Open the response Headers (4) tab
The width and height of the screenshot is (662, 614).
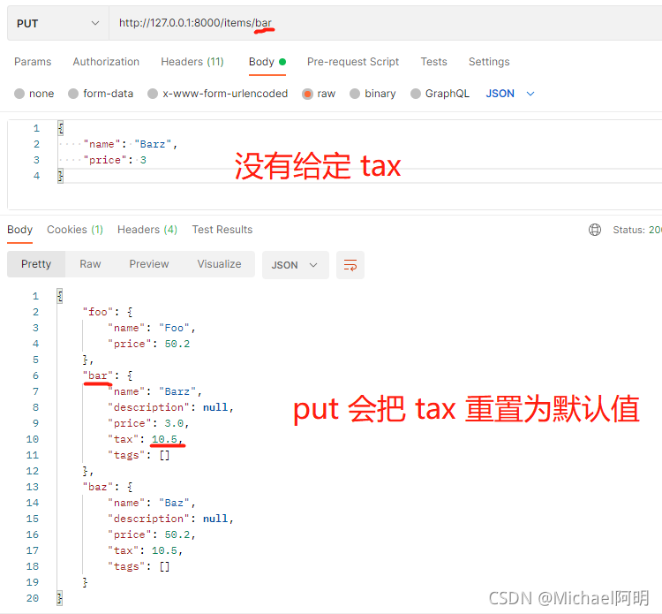click(147, 230)
